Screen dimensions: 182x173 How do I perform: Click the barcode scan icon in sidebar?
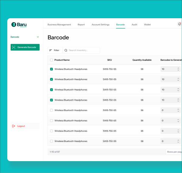click(x=14, y=47)
